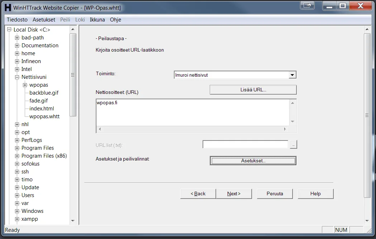Viewport: 376px width, 239px height.
Task: Click the Help button
Action: (x=315, y=194)
